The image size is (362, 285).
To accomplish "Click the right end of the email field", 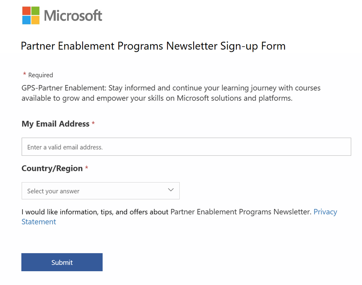I will [x=344, y=147].
